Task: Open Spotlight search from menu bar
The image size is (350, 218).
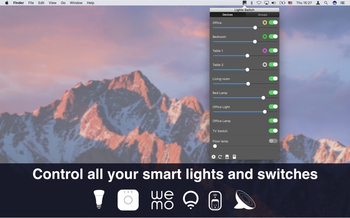Action: (x=326, y=3)
